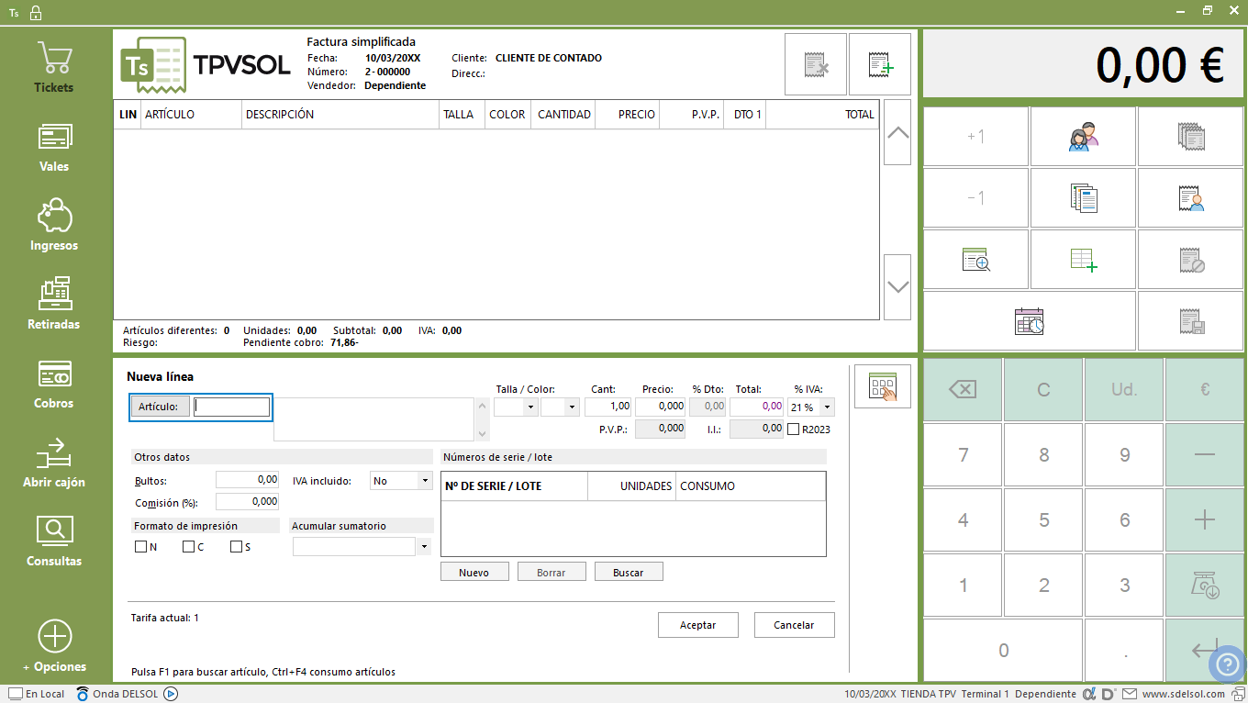Click the stacked receipts icon

[x=1191, y=137]
